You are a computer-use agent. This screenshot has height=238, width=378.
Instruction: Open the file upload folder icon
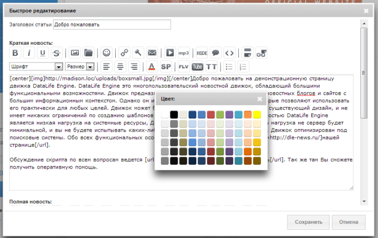click(x=89, y=53)
